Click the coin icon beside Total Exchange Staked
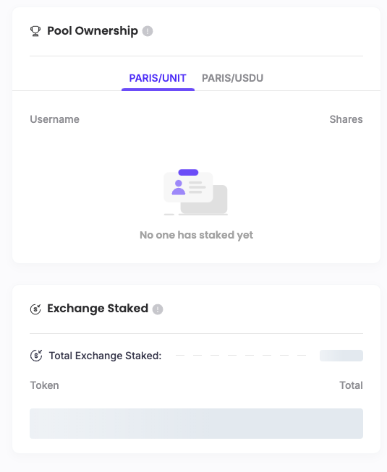Image resolution: width=387 pixels, height=472 pixels. (36, 356)
